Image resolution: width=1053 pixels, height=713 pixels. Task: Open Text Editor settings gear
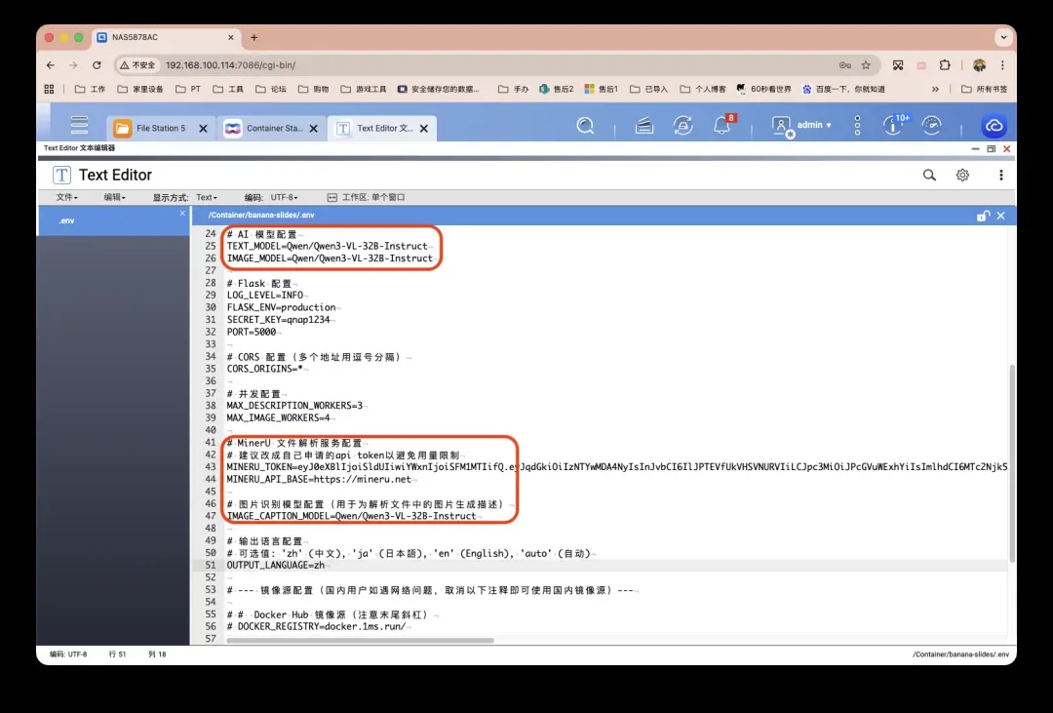(962, 176)
